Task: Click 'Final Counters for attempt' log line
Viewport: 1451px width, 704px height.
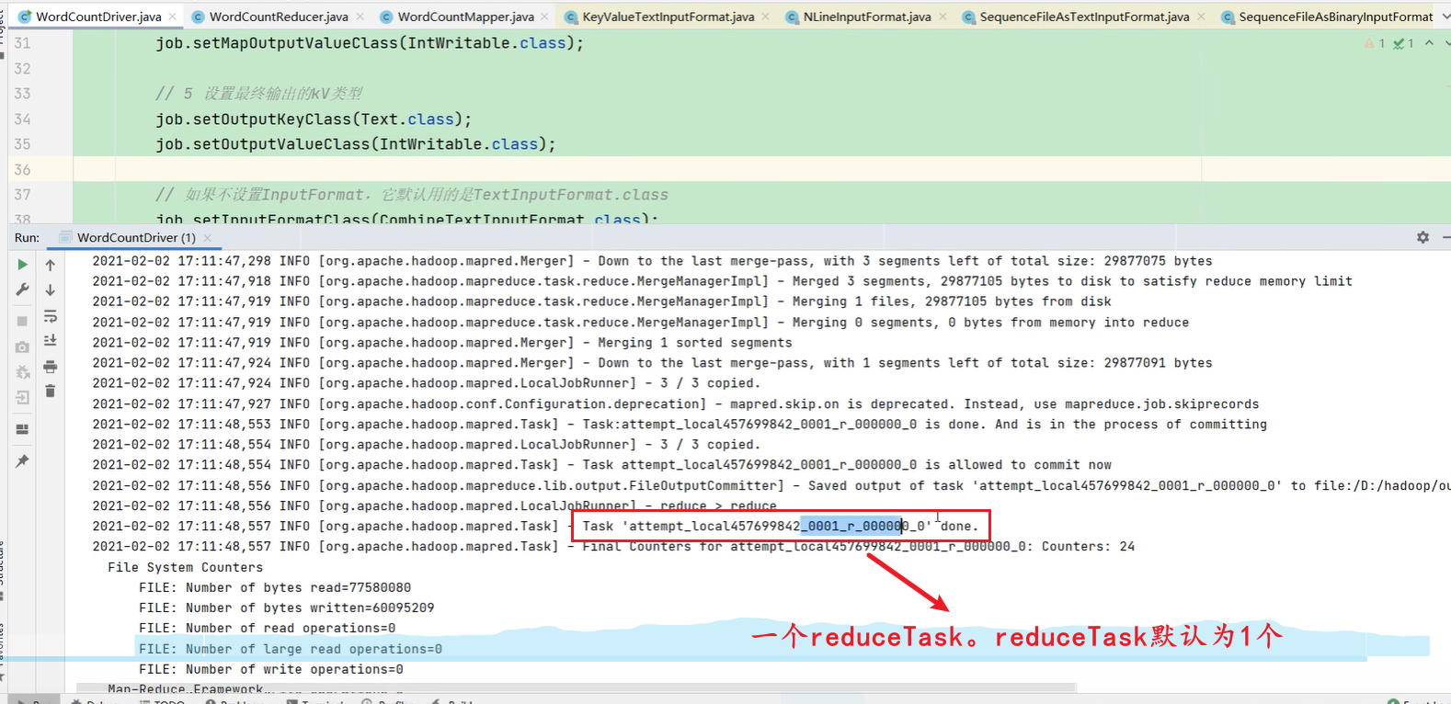Action: coord(613,546)
